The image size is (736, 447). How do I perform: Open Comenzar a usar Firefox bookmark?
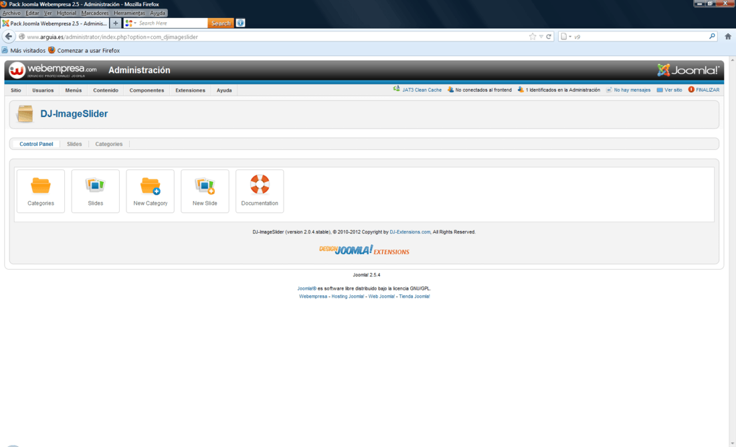click(x=84, y=50)
